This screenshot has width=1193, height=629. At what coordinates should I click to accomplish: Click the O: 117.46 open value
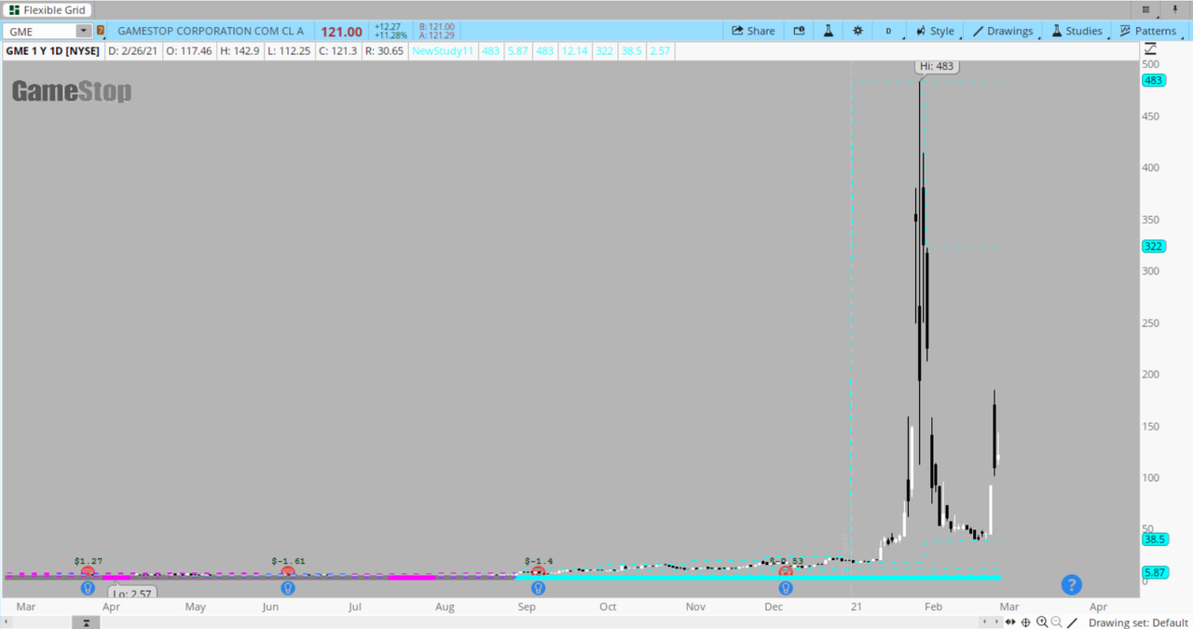pos(188,50)
